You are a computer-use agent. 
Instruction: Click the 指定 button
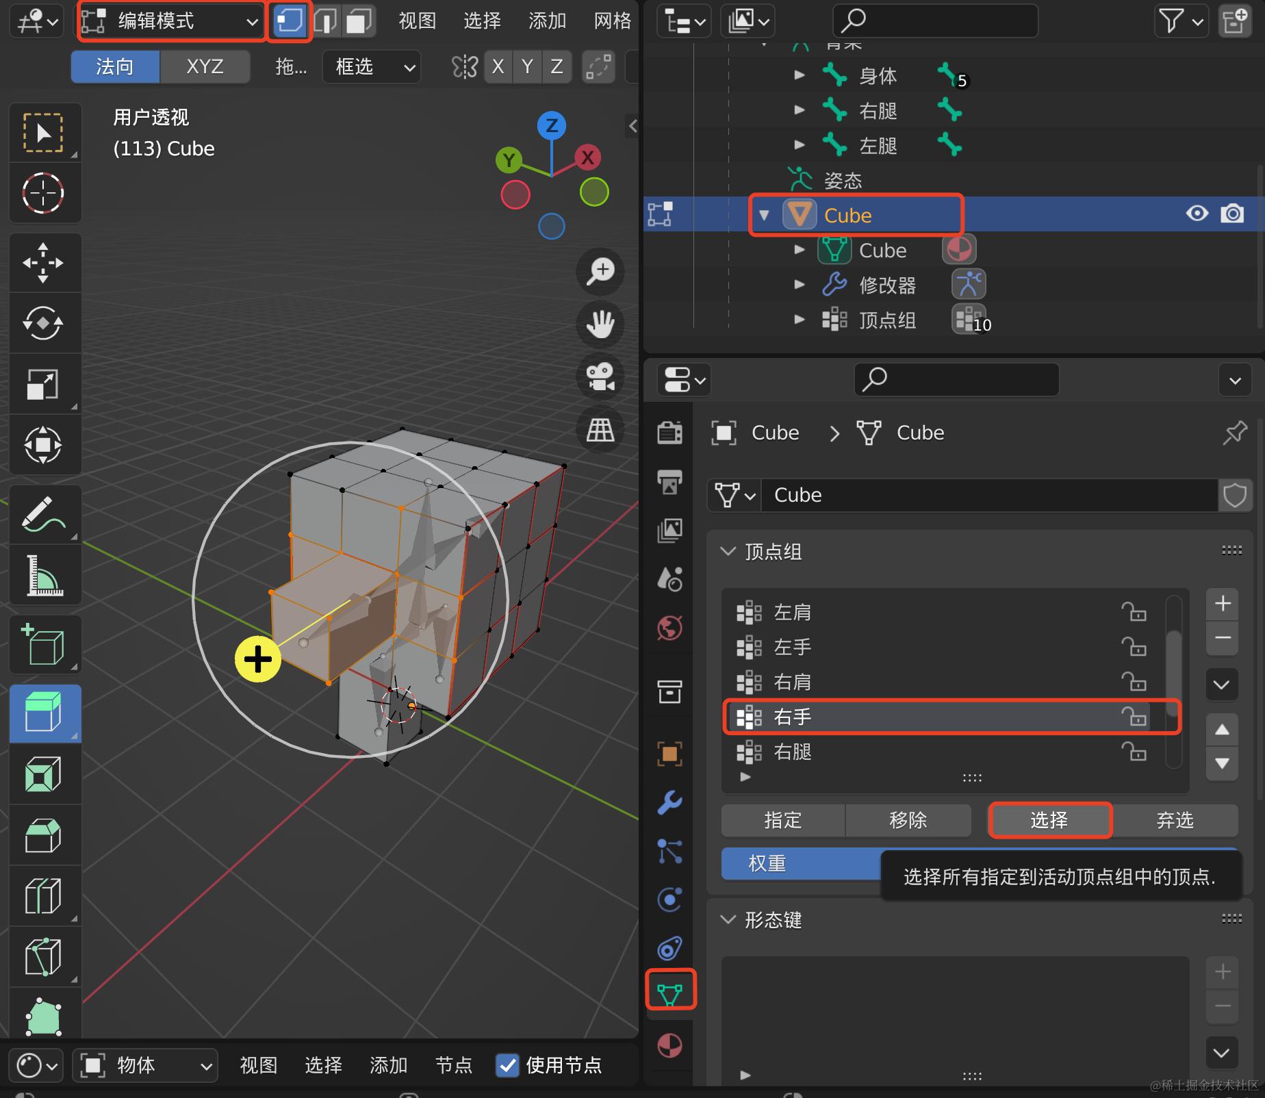pos(783,820)
